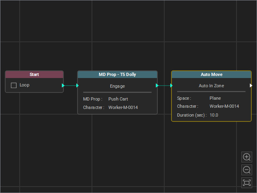Click the Plane space value
Screen dimensions: 257x193
[x=215, y=98]
